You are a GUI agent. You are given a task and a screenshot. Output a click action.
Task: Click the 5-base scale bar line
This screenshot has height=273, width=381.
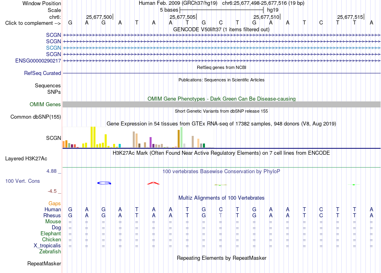coord(222,10)
